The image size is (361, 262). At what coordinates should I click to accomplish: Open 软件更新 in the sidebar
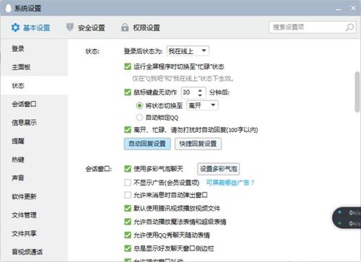coord(34,196)
